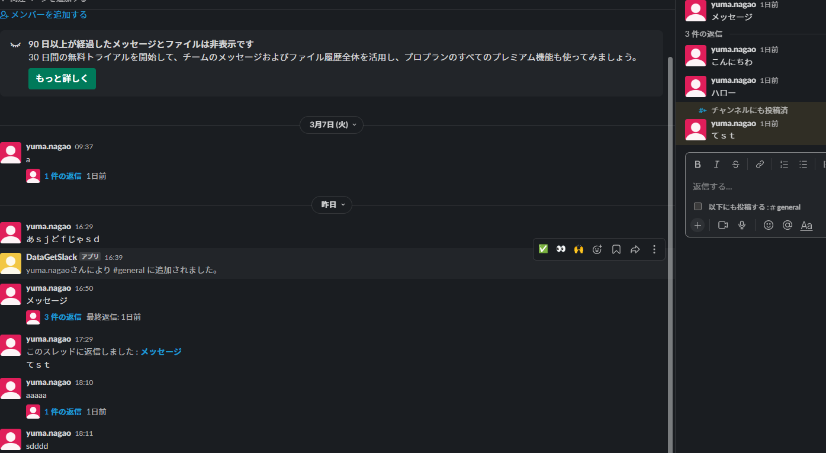The width and height of the screenshot is (826, 453).
Task: Open the more actions three-dot menu
Action: click(x=654, y=249)
